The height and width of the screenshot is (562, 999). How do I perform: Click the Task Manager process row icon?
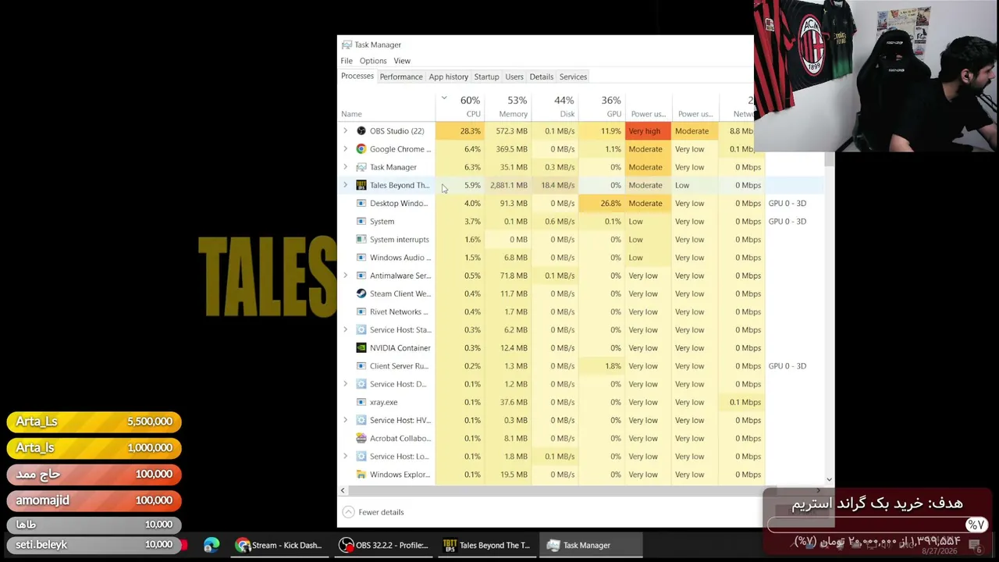(361, 167)
